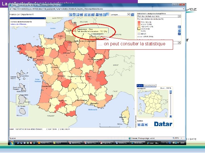Screen dimensions: 205x153
Task: Click the first Sorties export icon
Action: click(139, 124)
